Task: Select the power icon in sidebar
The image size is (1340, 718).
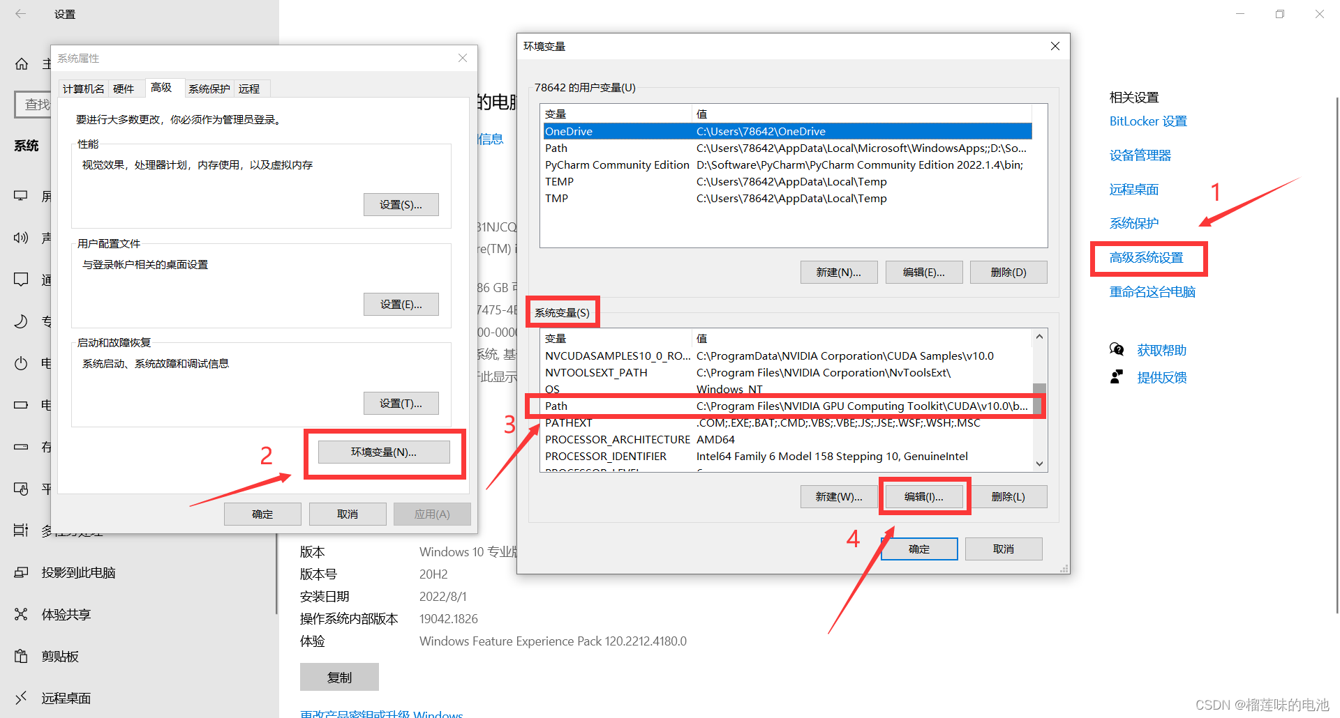Action: click(21, 363)
